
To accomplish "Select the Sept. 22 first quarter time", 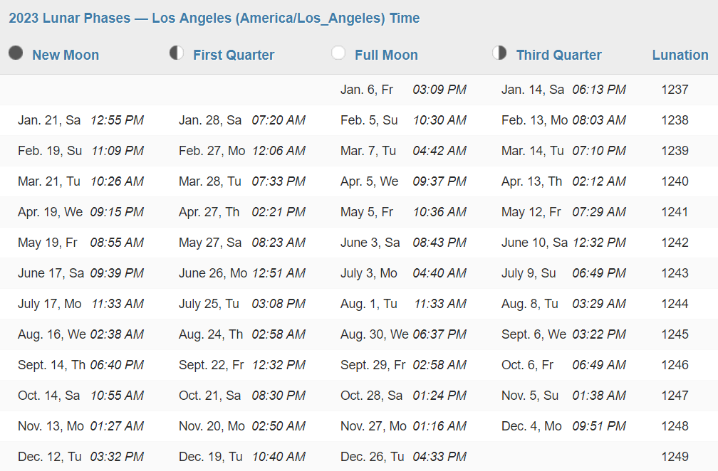I will pos(278,365).
